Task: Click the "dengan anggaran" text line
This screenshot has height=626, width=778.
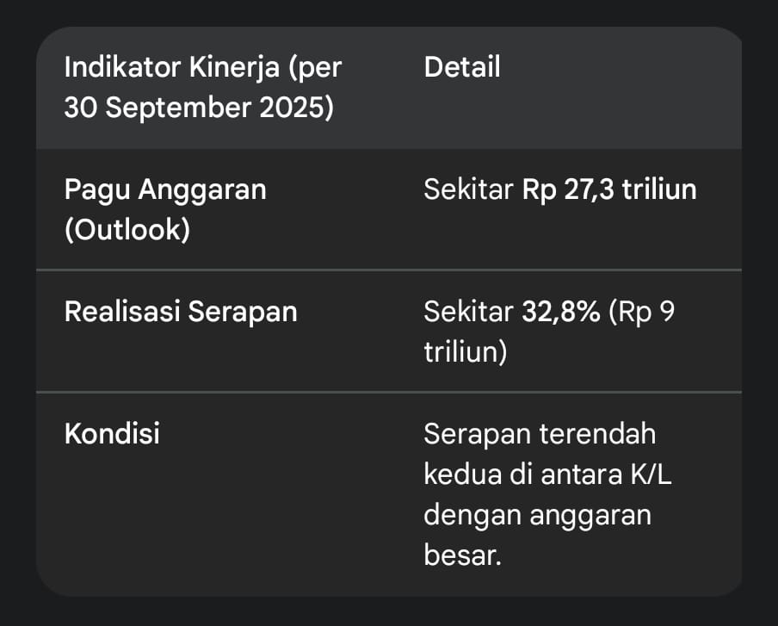Action: tap(537, 515)
